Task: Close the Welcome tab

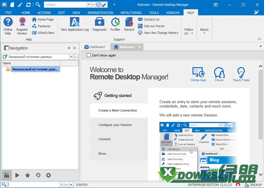Action: (139, 47)
